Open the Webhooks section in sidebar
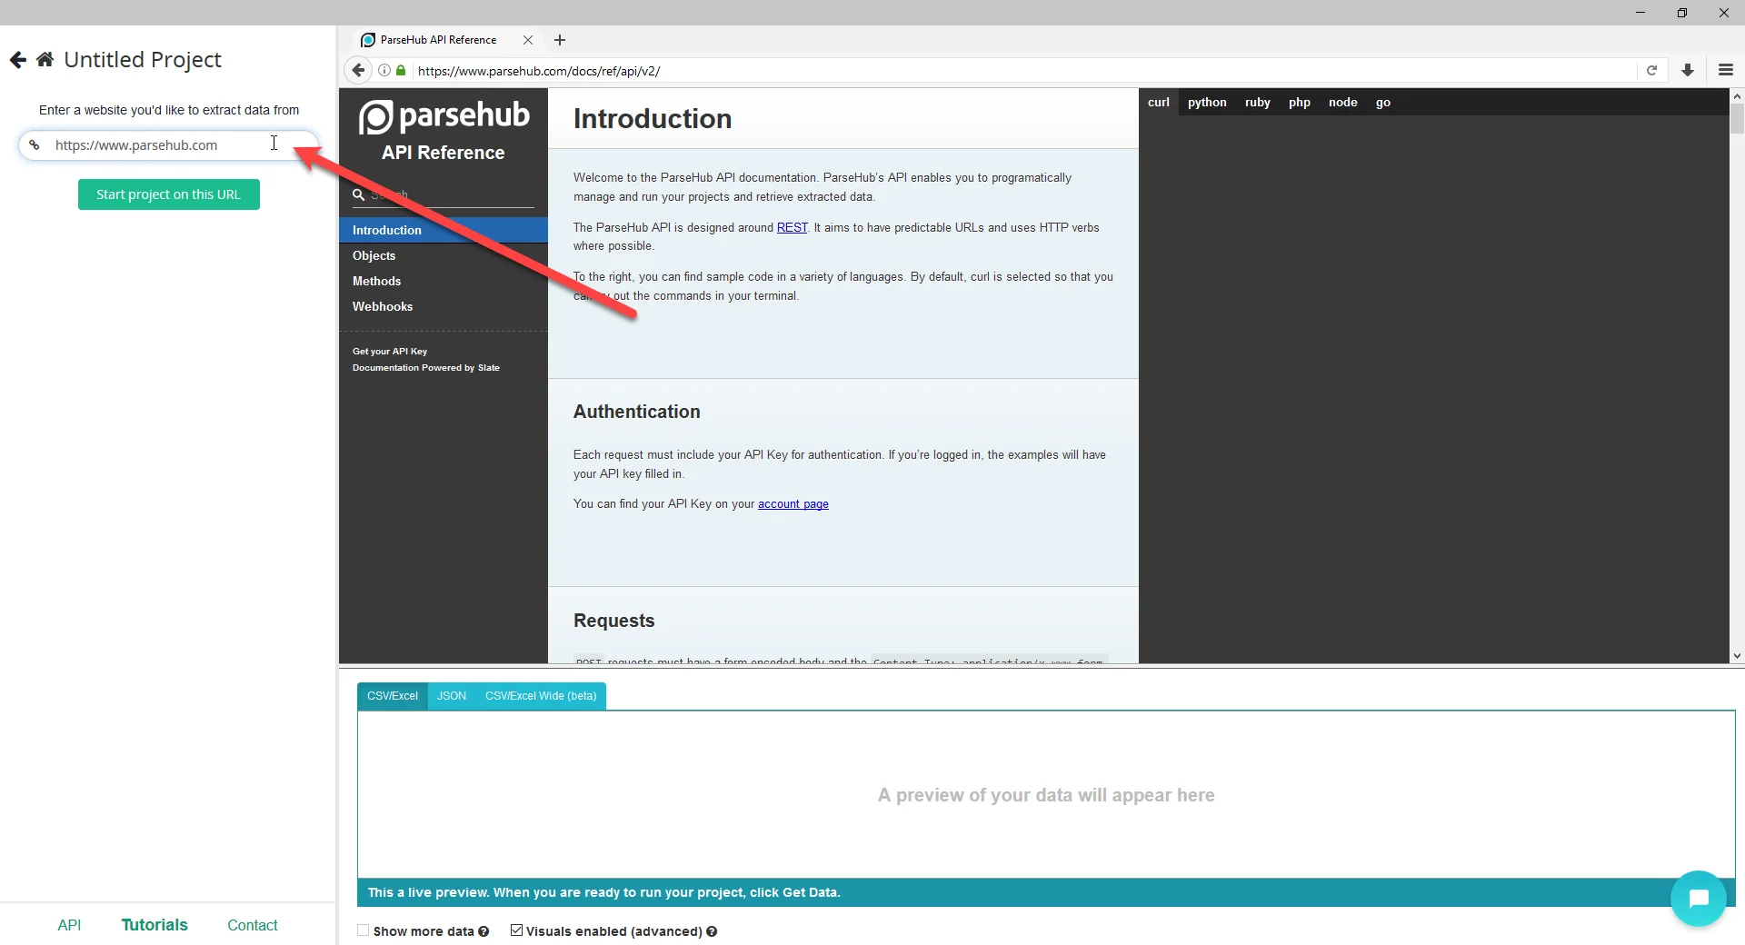Screen dimensions: 1745x945 click(444, 306)
